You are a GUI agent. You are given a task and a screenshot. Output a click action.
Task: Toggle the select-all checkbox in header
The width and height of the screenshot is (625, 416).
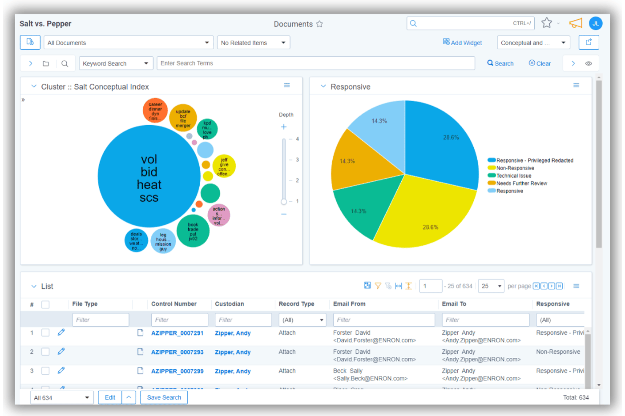pos(46,304)
